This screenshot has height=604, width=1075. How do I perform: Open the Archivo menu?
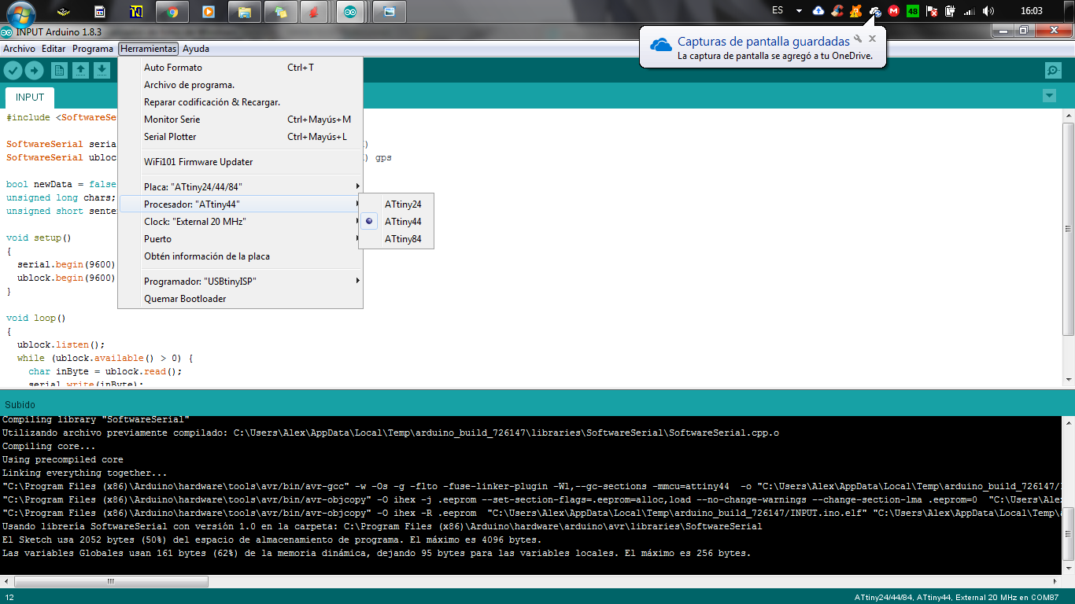tap(20, 49)
